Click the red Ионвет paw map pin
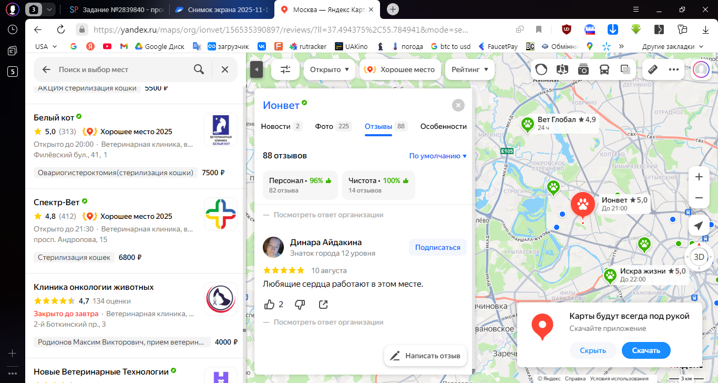The height and width of the screenshot is (383, 718). pyautogui.click(x=582, y=206)
